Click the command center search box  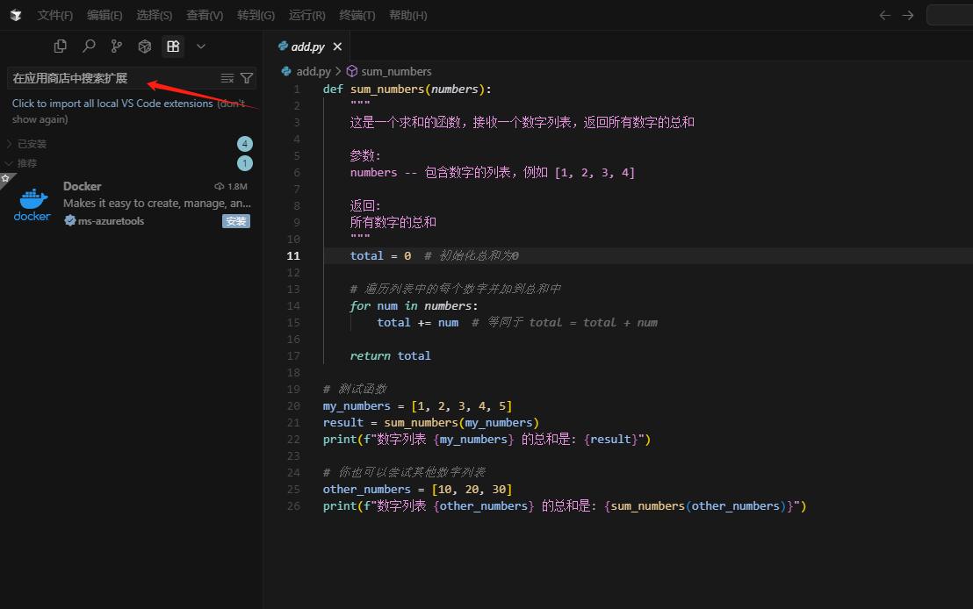pyautogui.click(x=950, y=15)
